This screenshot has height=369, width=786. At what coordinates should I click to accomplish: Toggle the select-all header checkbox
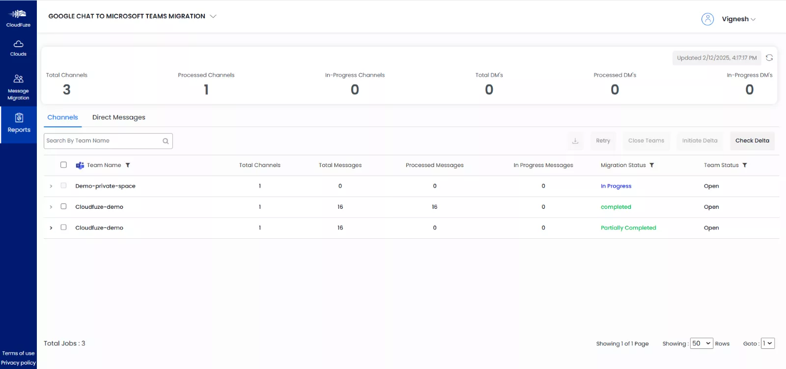click(63, 165)
